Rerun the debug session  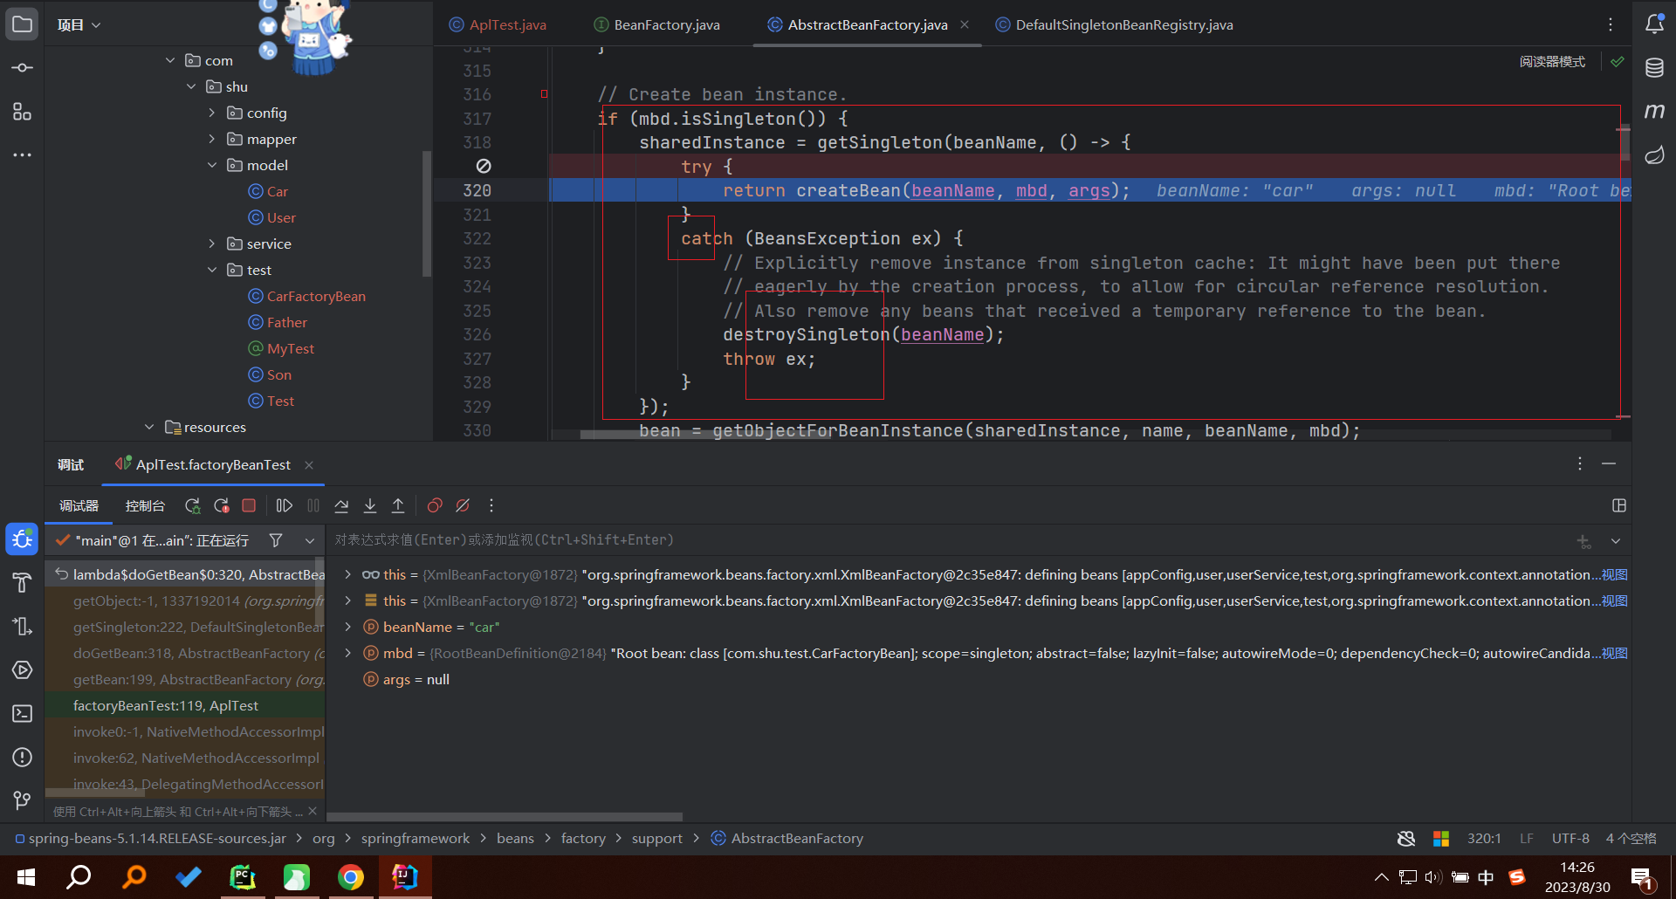coord(193,505)
